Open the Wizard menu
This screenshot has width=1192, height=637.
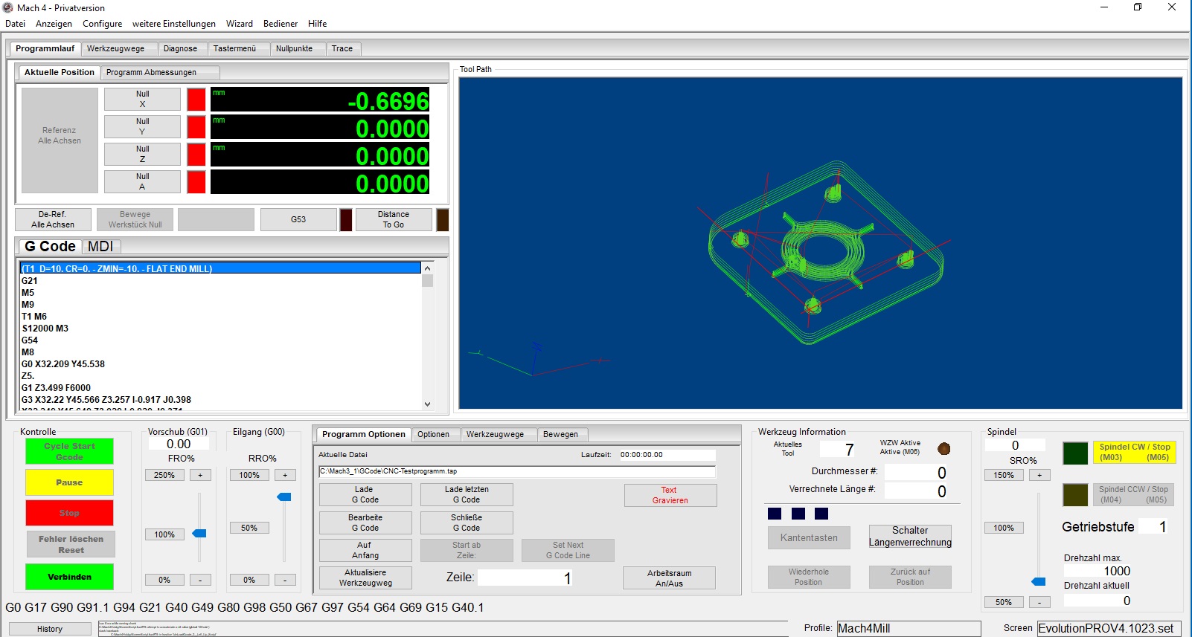coord(239,24)
